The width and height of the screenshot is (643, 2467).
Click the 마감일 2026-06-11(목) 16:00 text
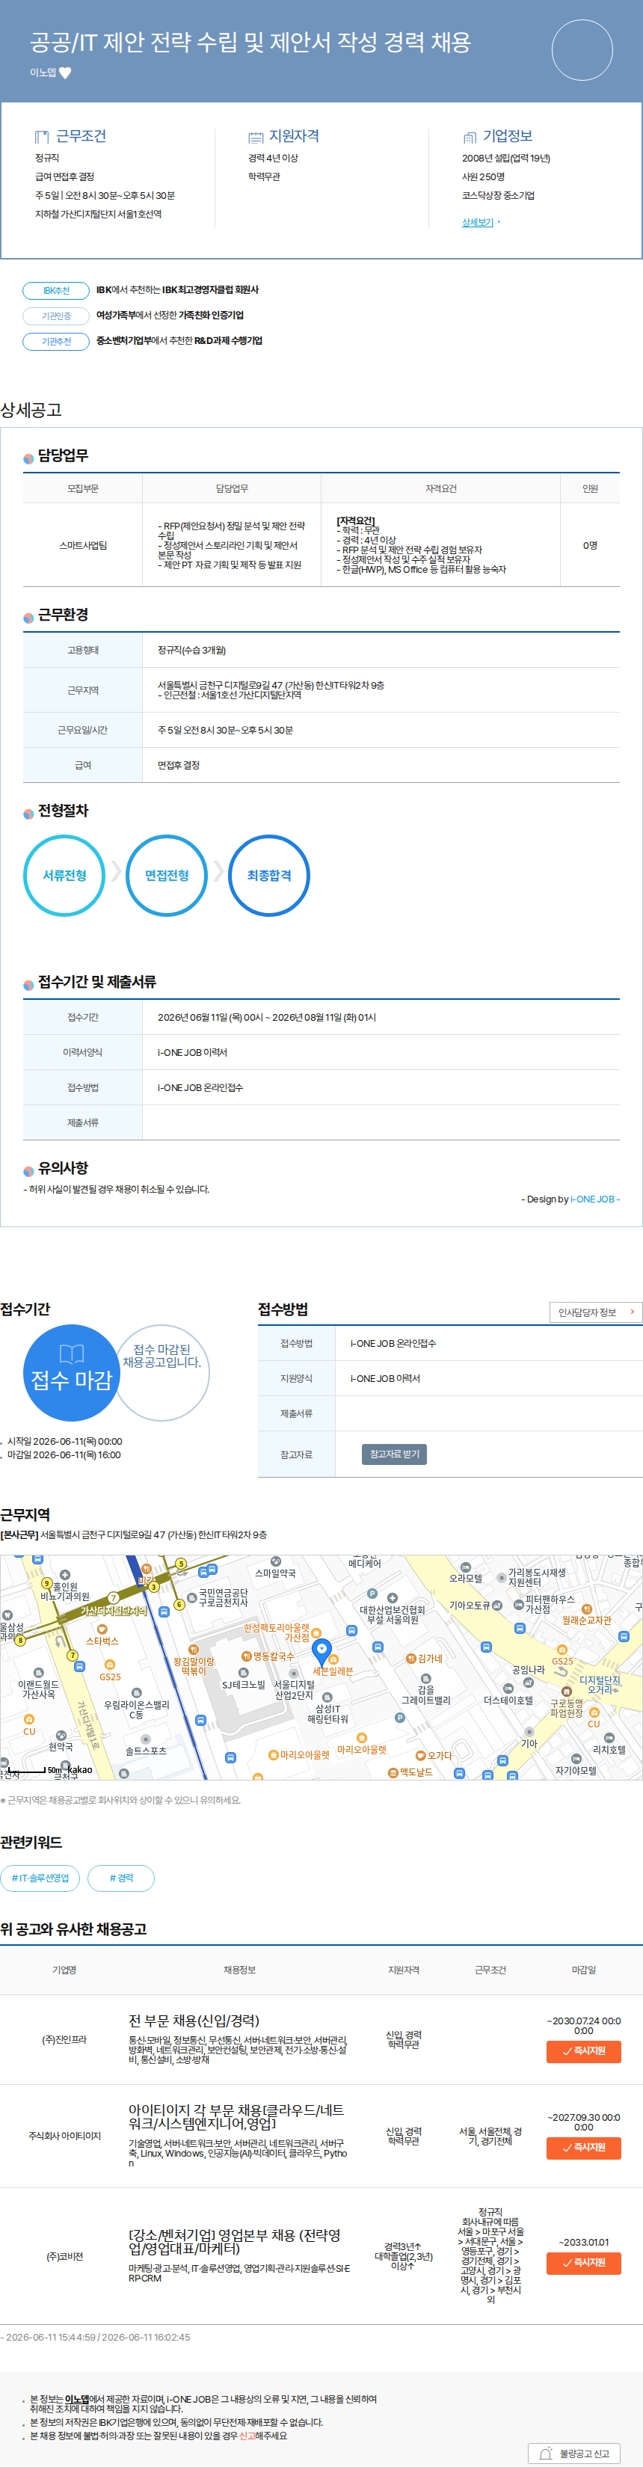(x=63, y=1454)
